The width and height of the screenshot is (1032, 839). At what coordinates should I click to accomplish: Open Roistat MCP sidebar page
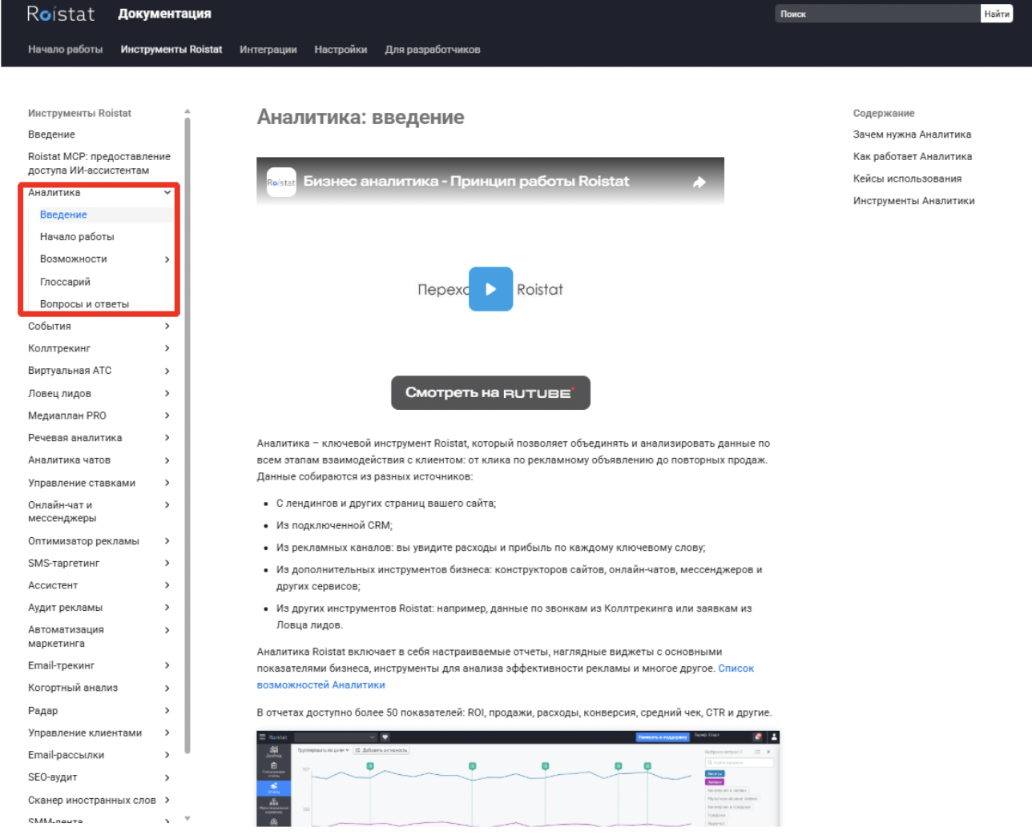pos(99,163)
